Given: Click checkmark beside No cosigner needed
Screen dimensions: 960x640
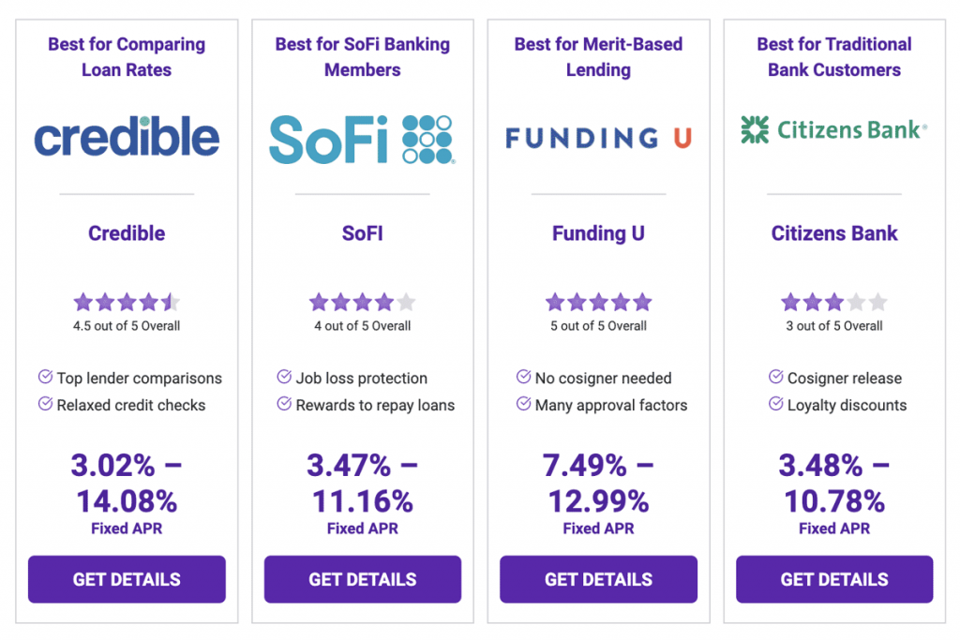Looking at the screenshot, I should tap(523, 378).
